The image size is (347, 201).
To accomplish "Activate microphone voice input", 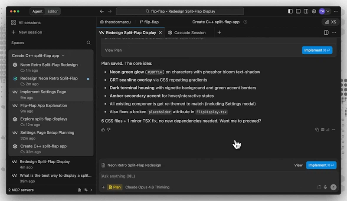I will [x=325, y=187].
